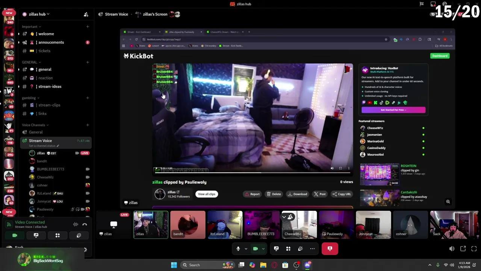This screenshot has width=481, height=271.
Task: Open the stream-clips channel
Action: [56, 105]
